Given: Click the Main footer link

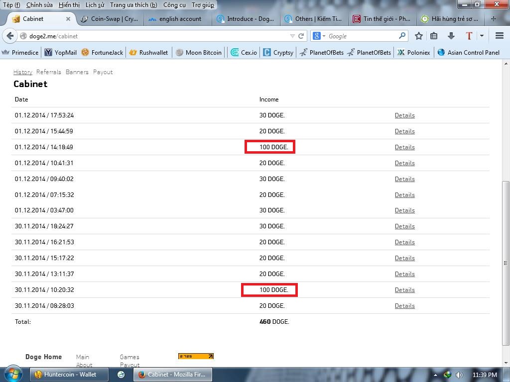Looking at the screenshot, I should (83, 357).
